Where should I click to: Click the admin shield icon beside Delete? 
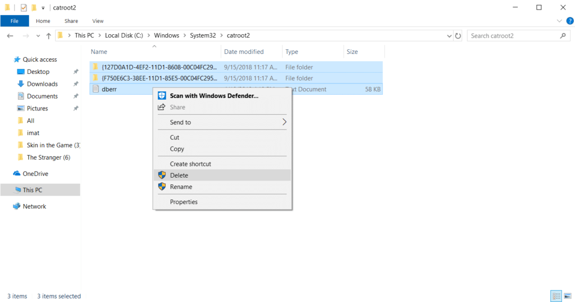click(x=162, y=175)
